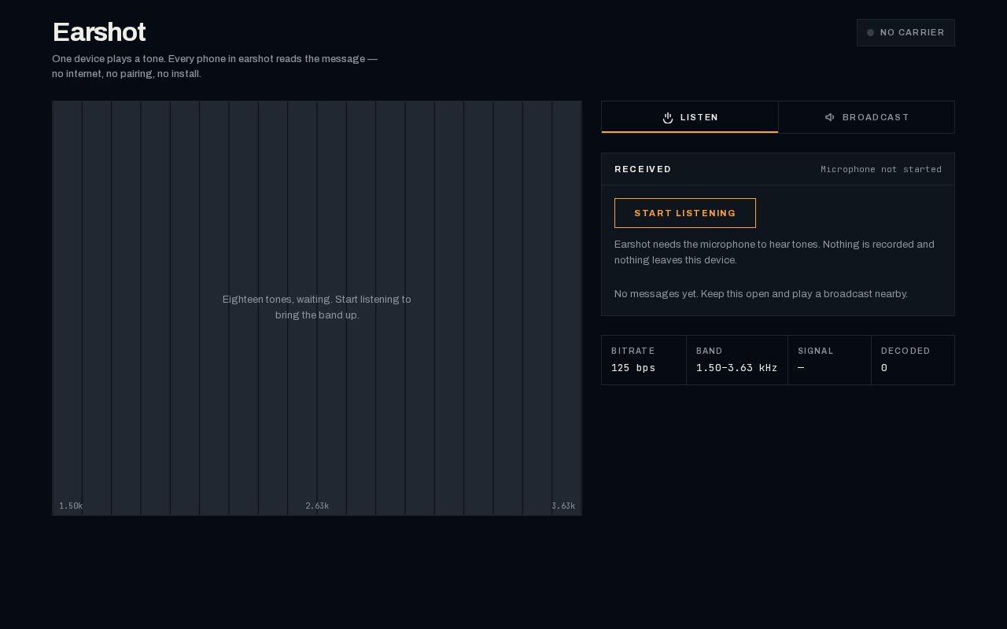The image size is (1007, 629).
Task: Click the 'Microphone not started' status text
Action: coord(881,169)
